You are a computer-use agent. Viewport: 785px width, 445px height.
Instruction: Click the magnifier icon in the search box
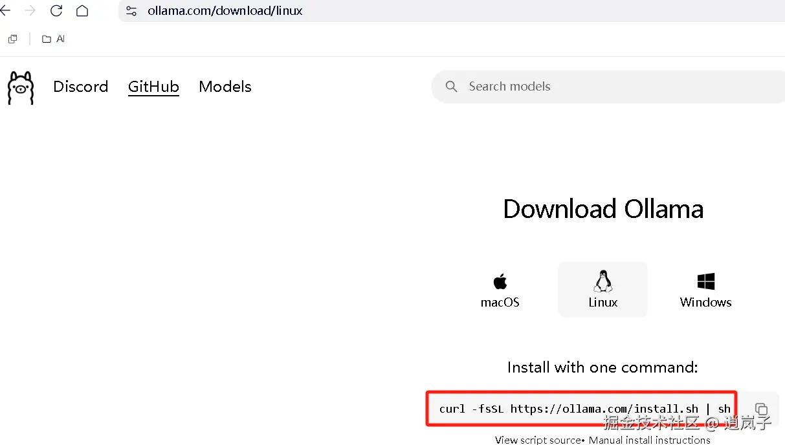tap(452, 87)
